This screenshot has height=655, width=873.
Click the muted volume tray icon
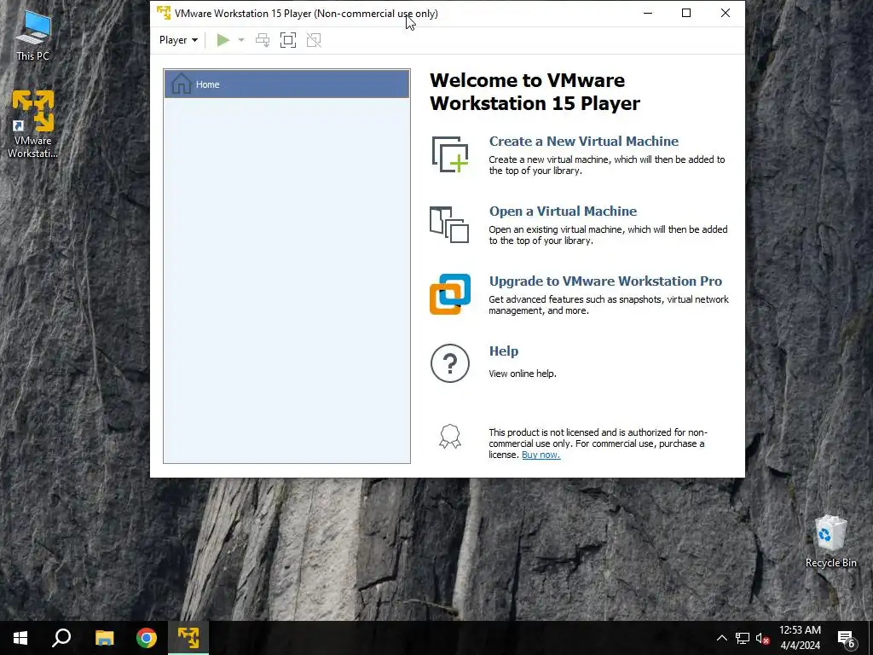pos(762,638)
